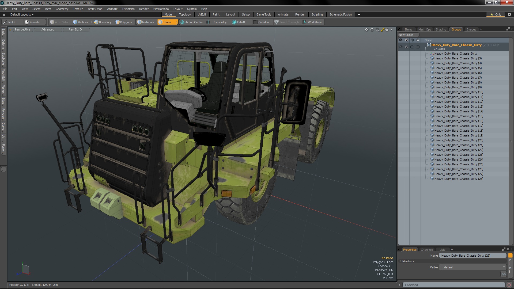This screenshot has height=289, width=514.
Task: Click into the Command input field
Action: (x=454, y=285)
